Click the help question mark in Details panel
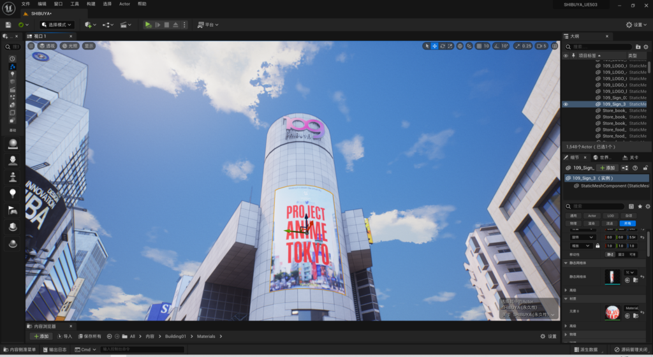Screen dimensions: 653x357 [x=635, y=168]
